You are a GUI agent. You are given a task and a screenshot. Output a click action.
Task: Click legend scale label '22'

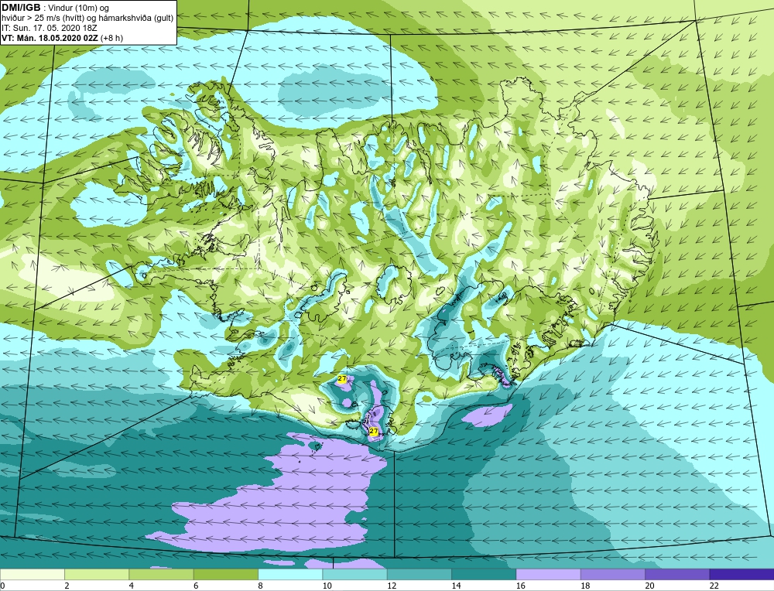click(x=714, y=586)
